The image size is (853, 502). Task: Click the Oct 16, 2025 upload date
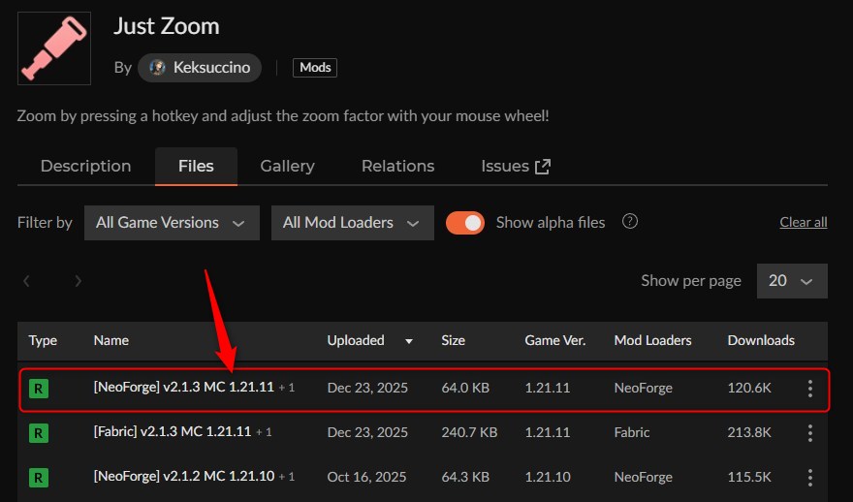(366, 477)
